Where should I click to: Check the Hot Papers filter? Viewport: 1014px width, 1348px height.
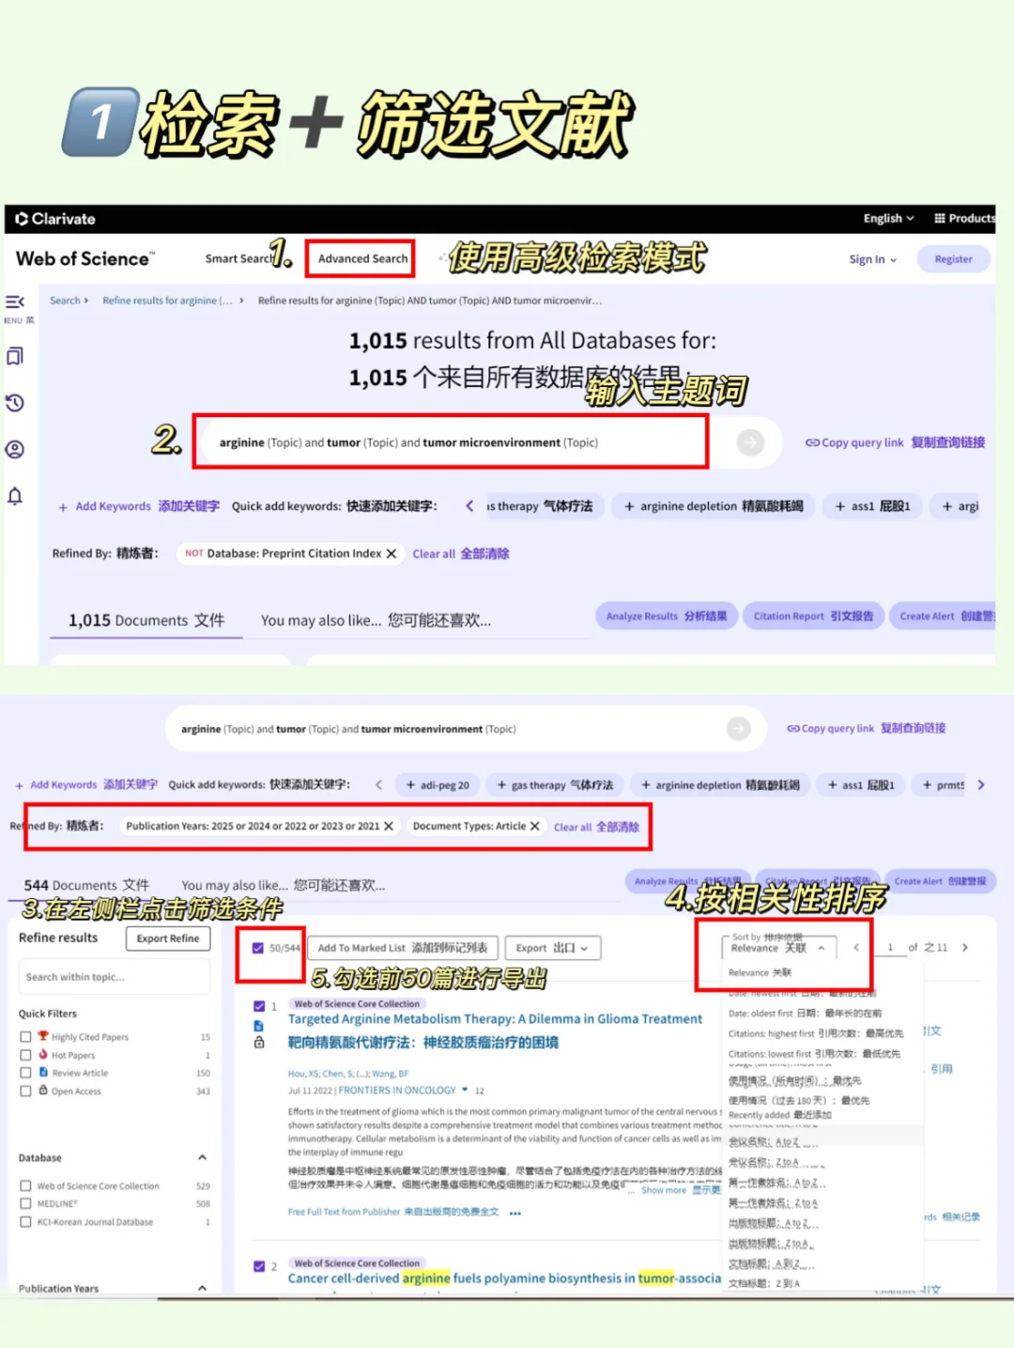(x=26, y=1055)
